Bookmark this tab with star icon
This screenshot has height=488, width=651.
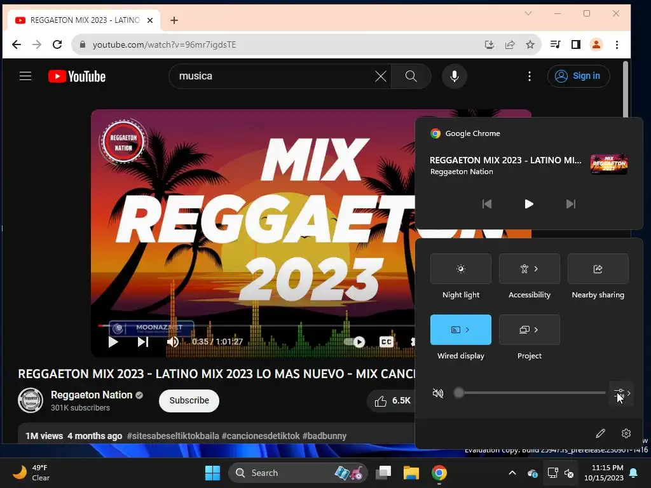(x=530, y=45)
